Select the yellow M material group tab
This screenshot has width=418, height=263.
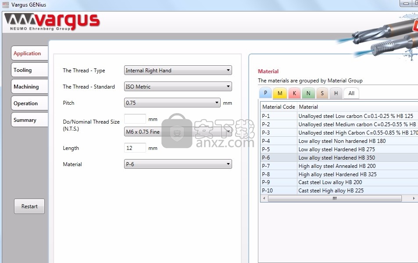pyautogui.click(x=280, y=93)
